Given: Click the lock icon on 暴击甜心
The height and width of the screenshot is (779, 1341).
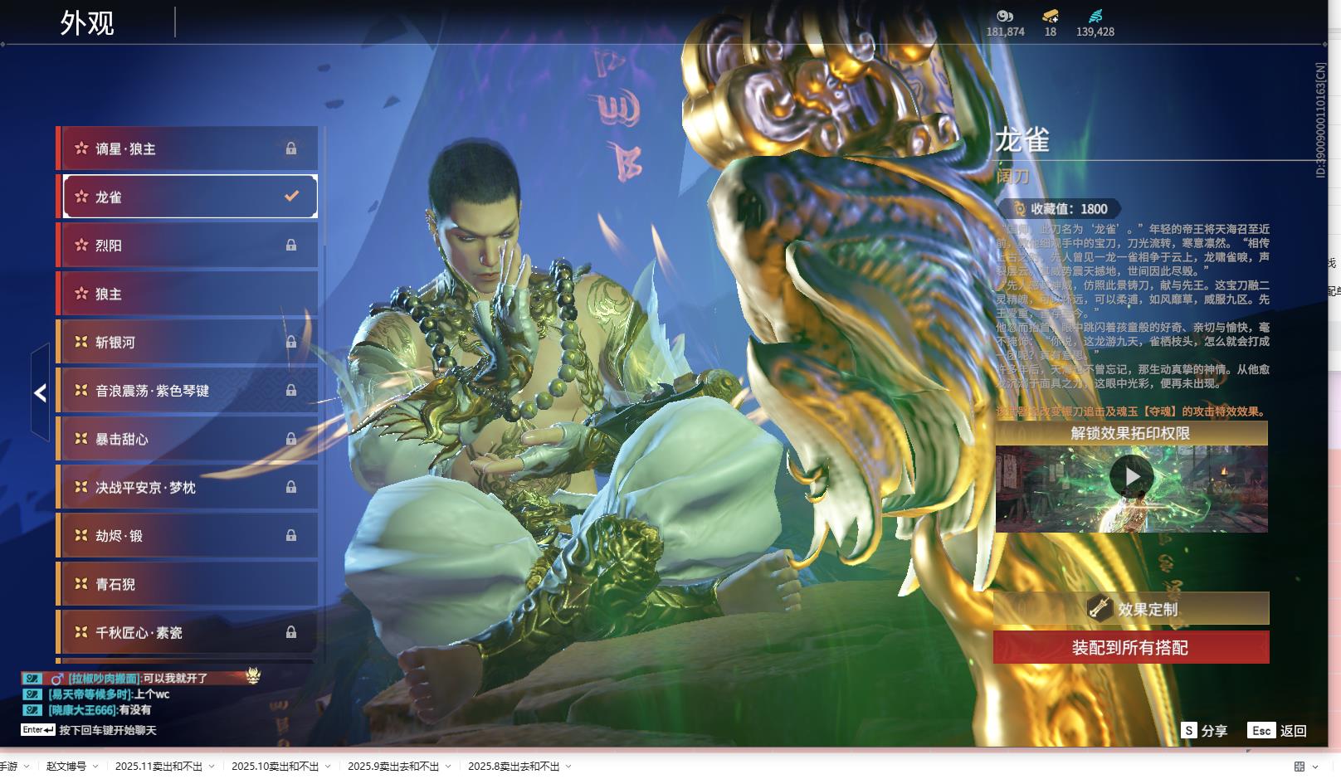Looking at the screenshot, I should click(x=291, y=439).
